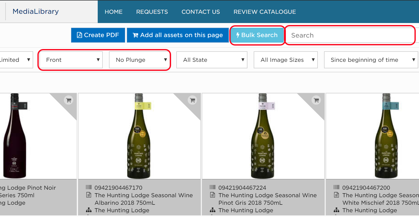The image size is (419, 217).
Task: Click The Hunting Lodge Seasonal Wine Pinot Gris title
Action: 268,199
